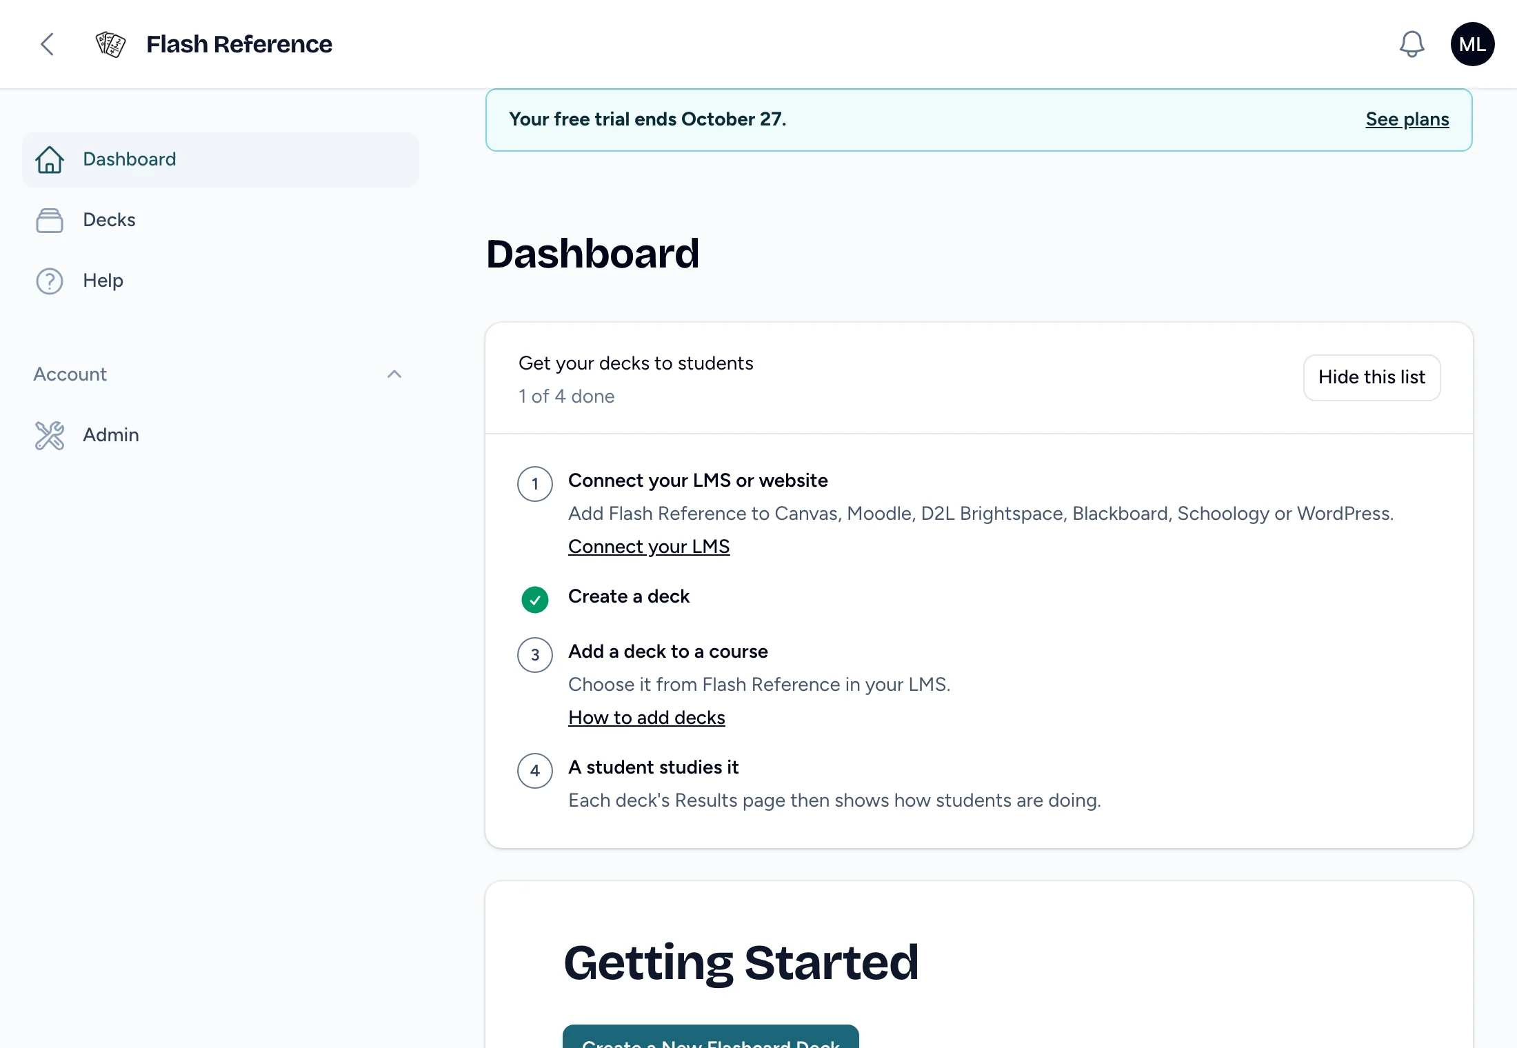Click 'Your free trial ends October 27.' text
Viewport: 1517px width, 1048px height.
click(647, 119)
